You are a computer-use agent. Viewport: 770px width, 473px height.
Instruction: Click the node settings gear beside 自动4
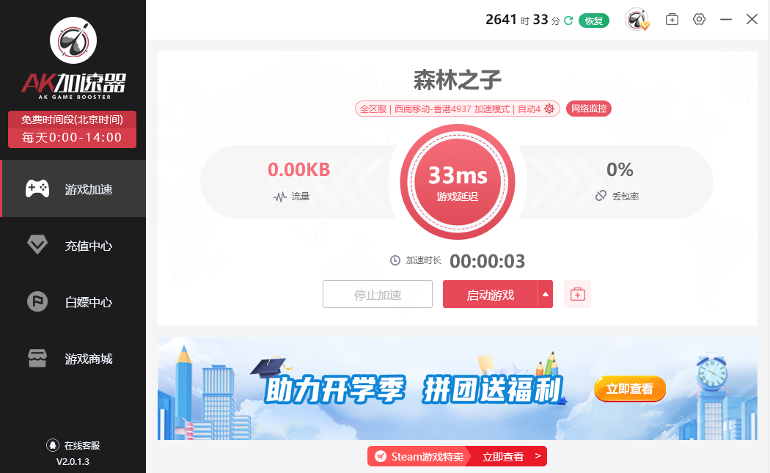pos(549,109)
